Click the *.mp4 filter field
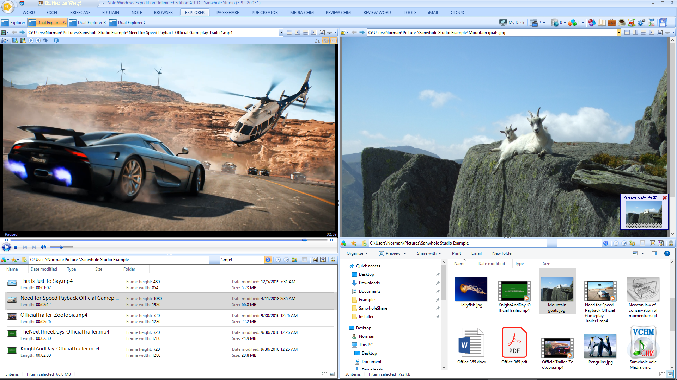This screenshot has height=380, width=677. (x=241, y=260)
